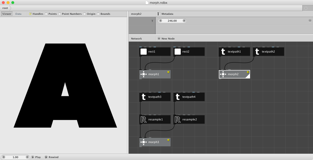Select the resample1 node dotted R icon
The height and width of the screenshot is (160, 313).
coord(144,119)
